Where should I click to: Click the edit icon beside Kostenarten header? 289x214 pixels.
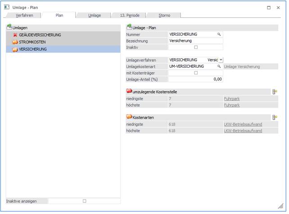pos(275,117)
